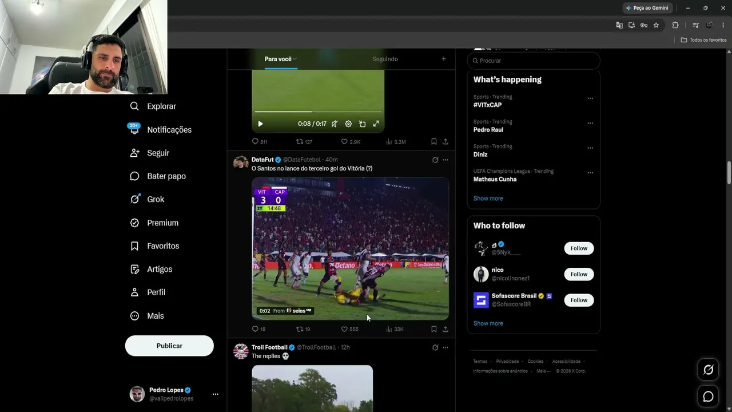Open the Todos os favoritos folder
Image resolution: width=732 pixels, height=412 pixels.
pyautogui.click(x=703, y=40)
